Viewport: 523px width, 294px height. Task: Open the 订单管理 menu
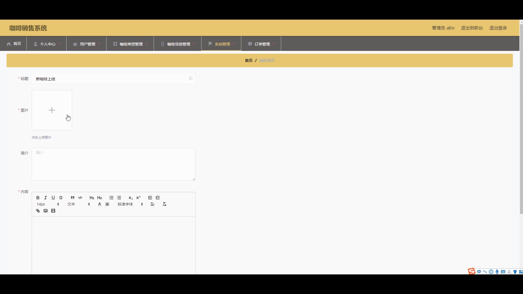coord(261,44)
